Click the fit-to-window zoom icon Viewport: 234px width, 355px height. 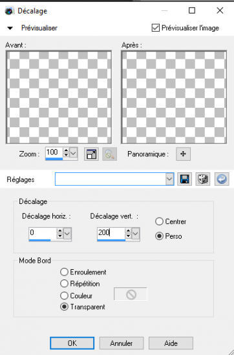click(x=91, y=154)
